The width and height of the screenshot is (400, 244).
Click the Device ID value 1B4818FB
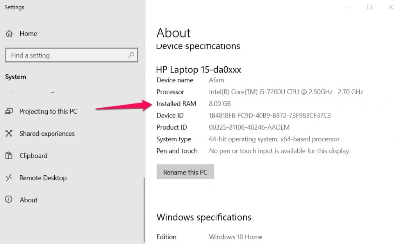(270, 116)
